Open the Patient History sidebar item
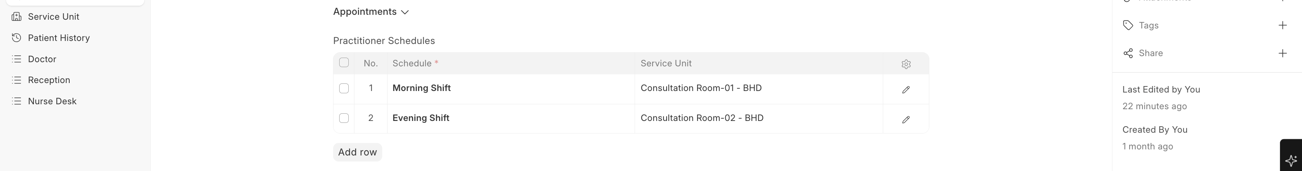The width and height of the screenshot is (1302, 171). [59, 38]
